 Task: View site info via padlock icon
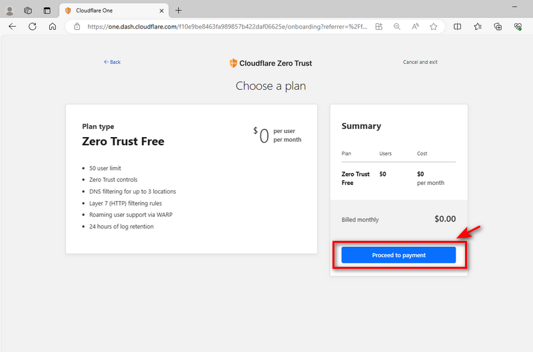pyautogui.click(x=77, y=27)
